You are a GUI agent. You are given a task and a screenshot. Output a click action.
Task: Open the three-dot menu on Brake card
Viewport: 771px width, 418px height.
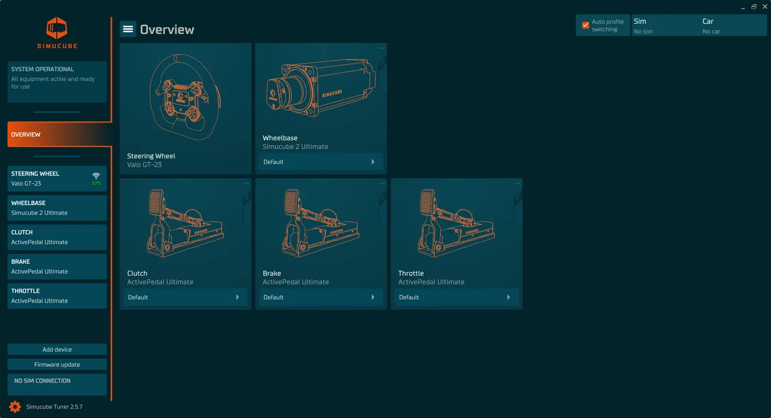[382, 184]
